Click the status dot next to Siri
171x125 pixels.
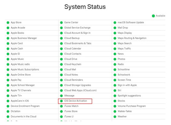click(x=115, y=90)
